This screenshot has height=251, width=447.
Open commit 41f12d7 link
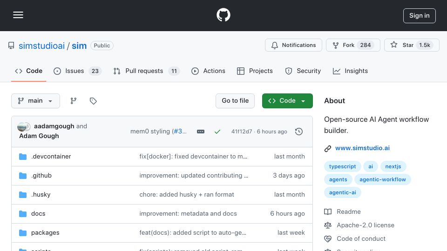point(242,132)
